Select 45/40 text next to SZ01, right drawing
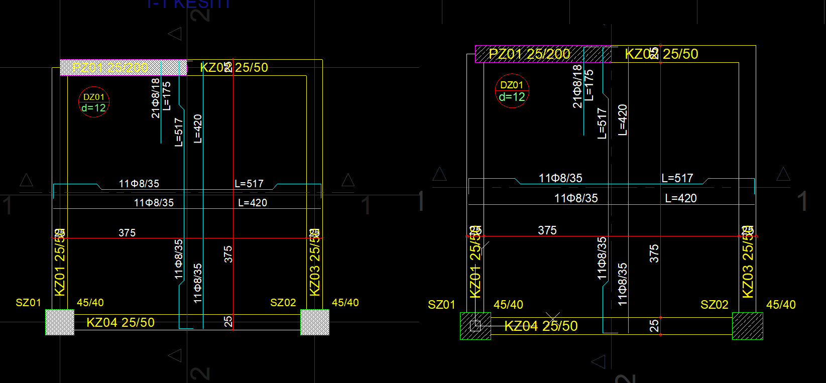Screen dimensions: 826x383 (x=509, y=305)
